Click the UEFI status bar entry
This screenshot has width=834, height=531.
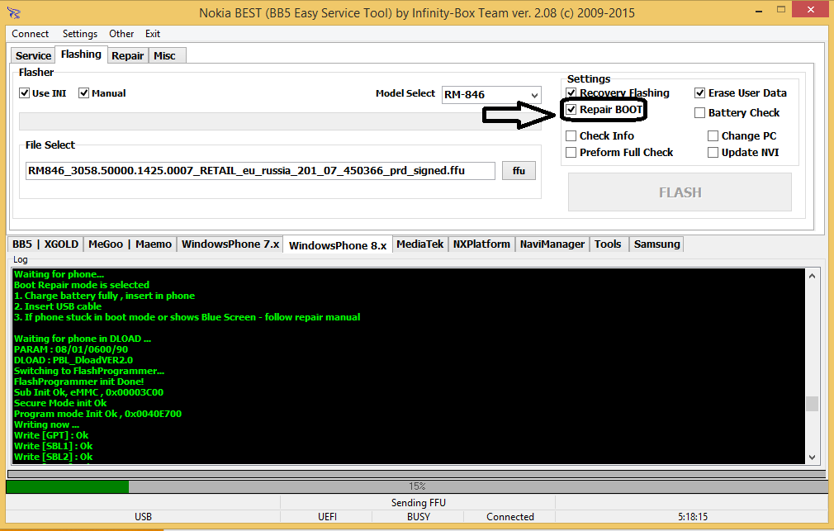click(327, 517)
